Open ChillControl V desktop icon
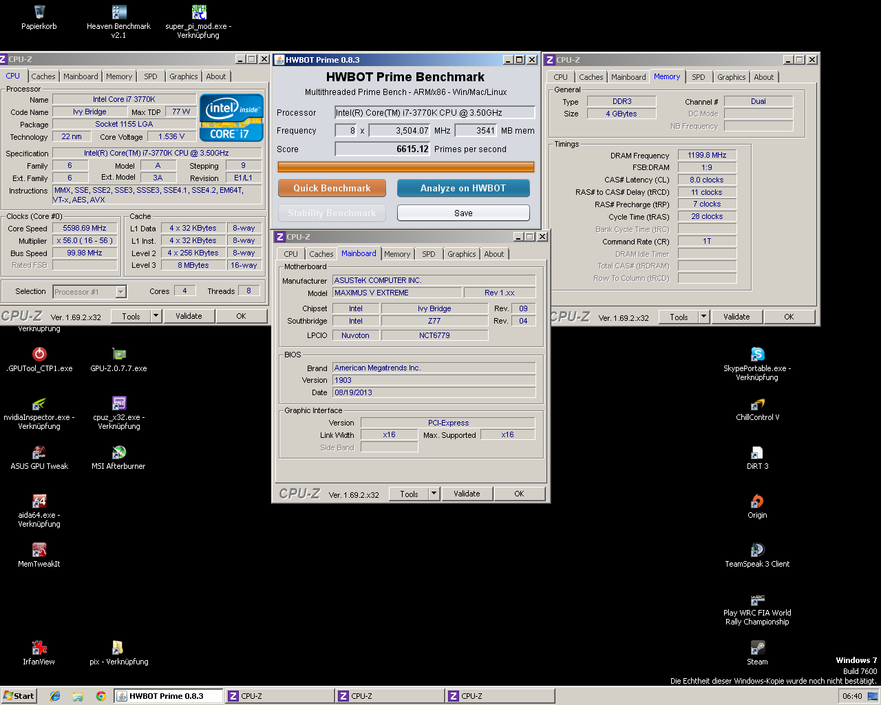 pyautogui.click(x=757, y=403)
